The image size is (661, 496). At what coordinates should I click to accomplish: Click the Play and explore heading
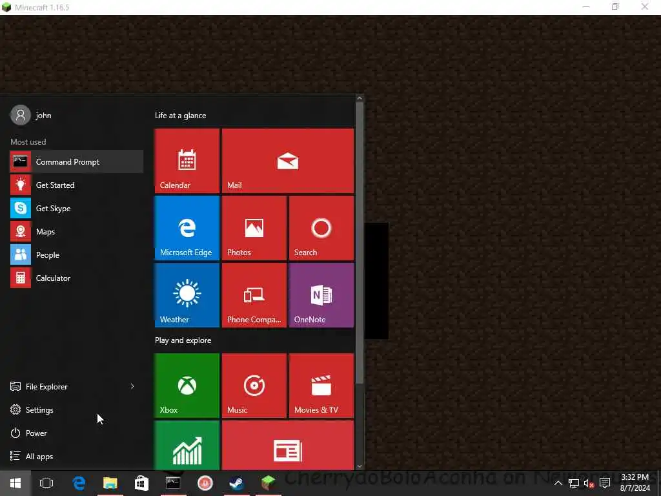click(x=183, y=340)
